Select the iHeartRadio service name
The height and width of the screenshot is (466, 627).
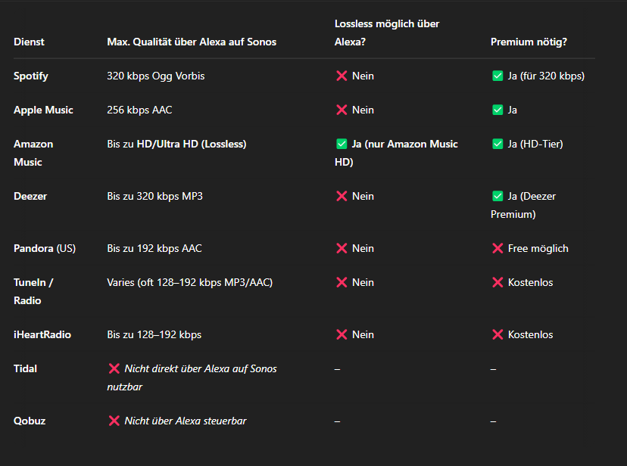pyautogui.click(x=42, y=334)
